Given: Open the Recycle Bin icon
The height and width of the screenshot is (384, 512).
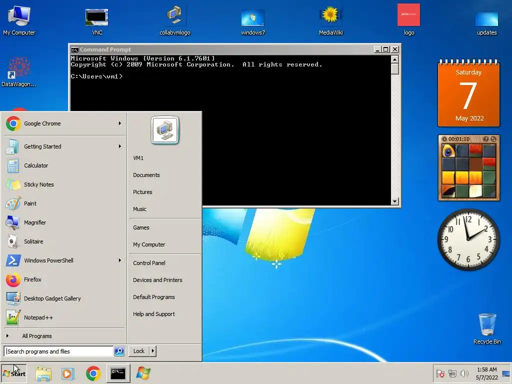Looking at the screenshot, I should [x=487, y=328].
